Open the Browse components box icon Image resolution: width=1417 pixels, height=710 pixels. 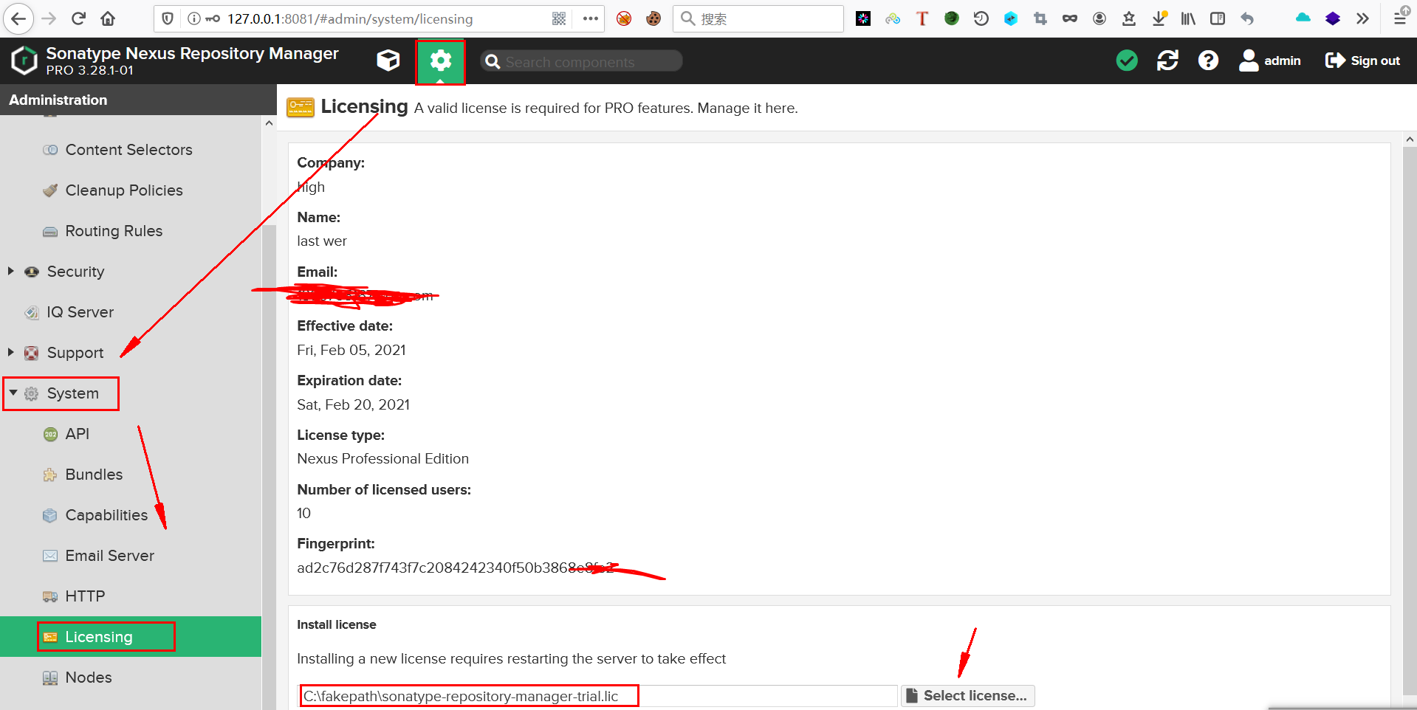pyautogui.click(x=388, y=61)
